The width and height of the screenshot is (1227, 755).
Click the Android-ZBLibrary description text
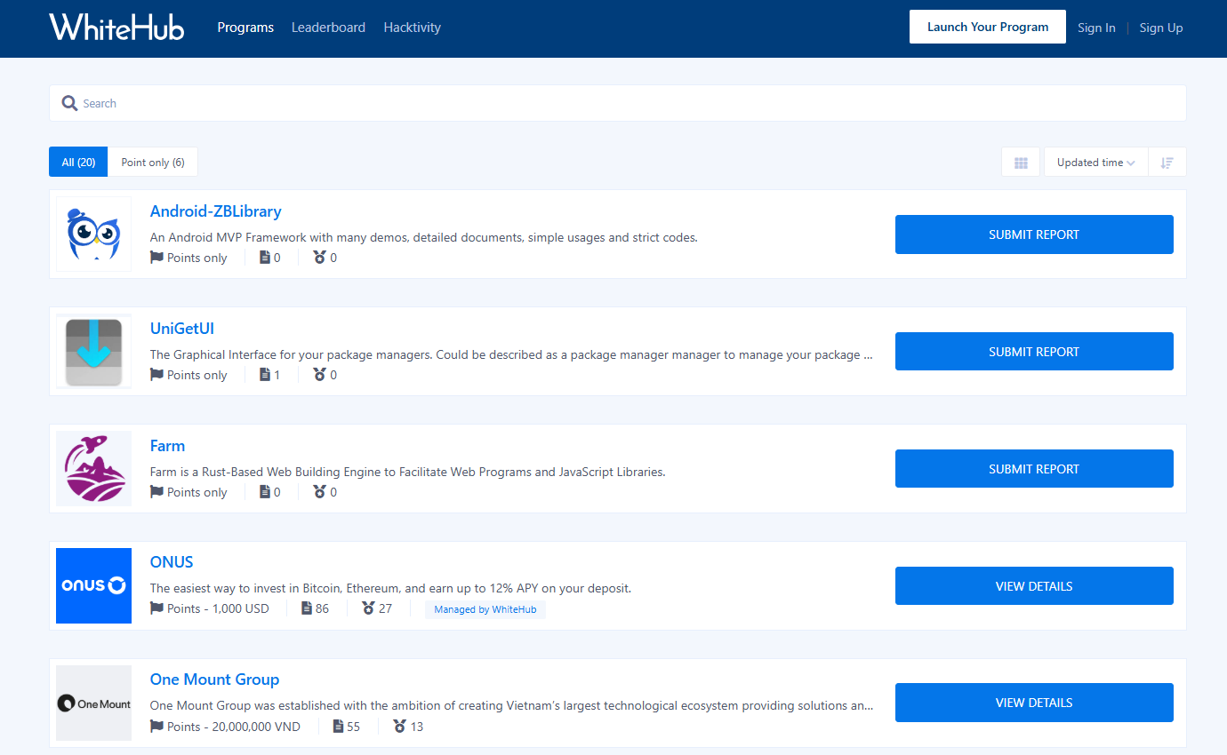click(424, 237)
